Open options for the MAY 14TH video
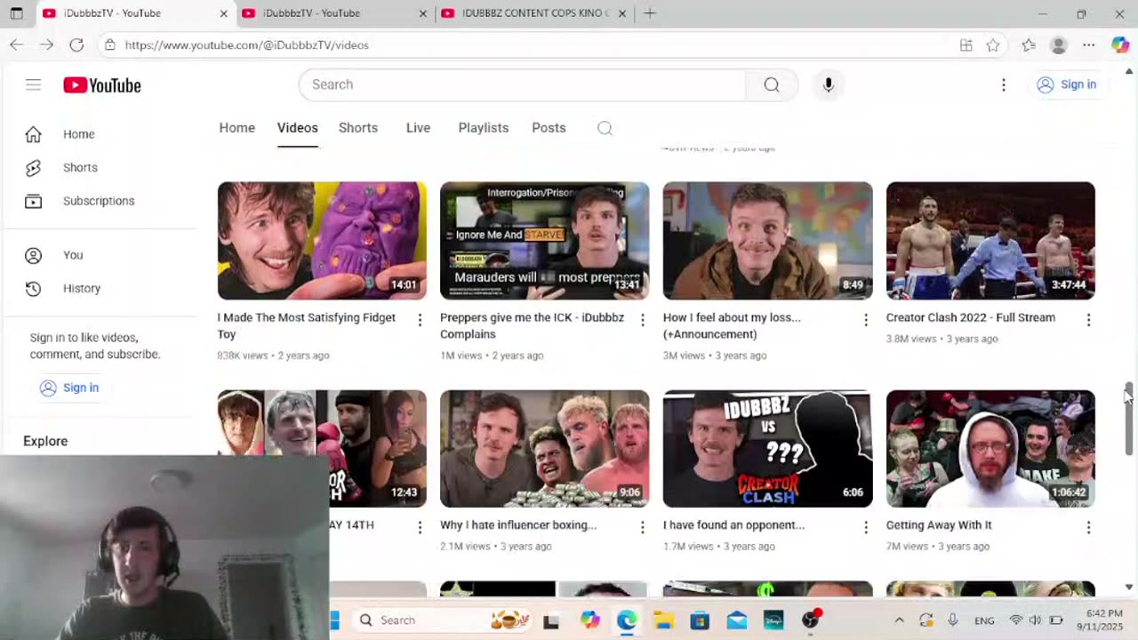This screenshot has width=1138, height=640. point(420,527)
